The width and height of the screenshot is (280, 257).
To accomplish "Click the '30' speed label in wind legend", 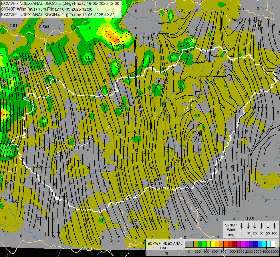I will pos(261,233).
